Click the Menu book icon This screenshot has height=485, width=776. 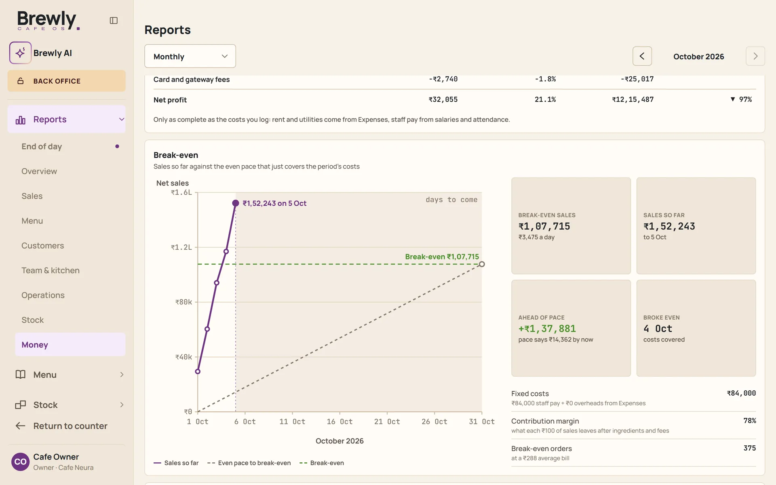coord(20,374)
